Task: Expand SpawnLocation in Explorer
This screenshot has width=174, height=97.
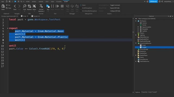Action: coord(138,27)
